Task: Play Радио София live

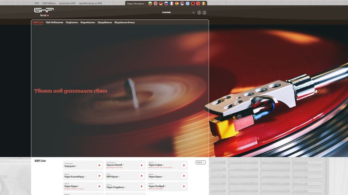Action: tap(184, 165)
